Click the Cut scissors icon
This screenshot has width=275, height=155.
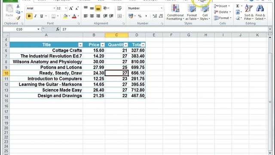[18, 6]
